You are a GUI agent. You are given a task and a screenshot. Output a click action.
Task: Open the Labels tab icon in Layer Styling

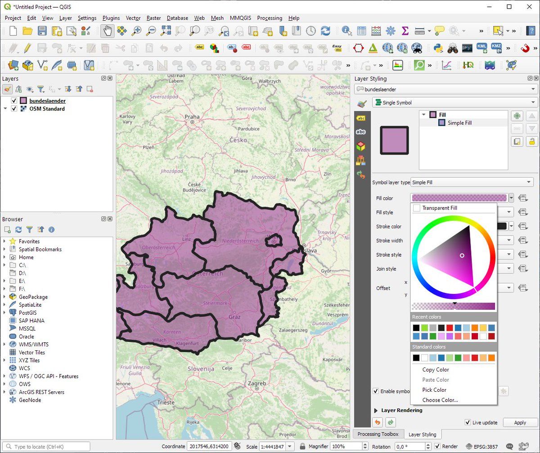click(361, 118)
